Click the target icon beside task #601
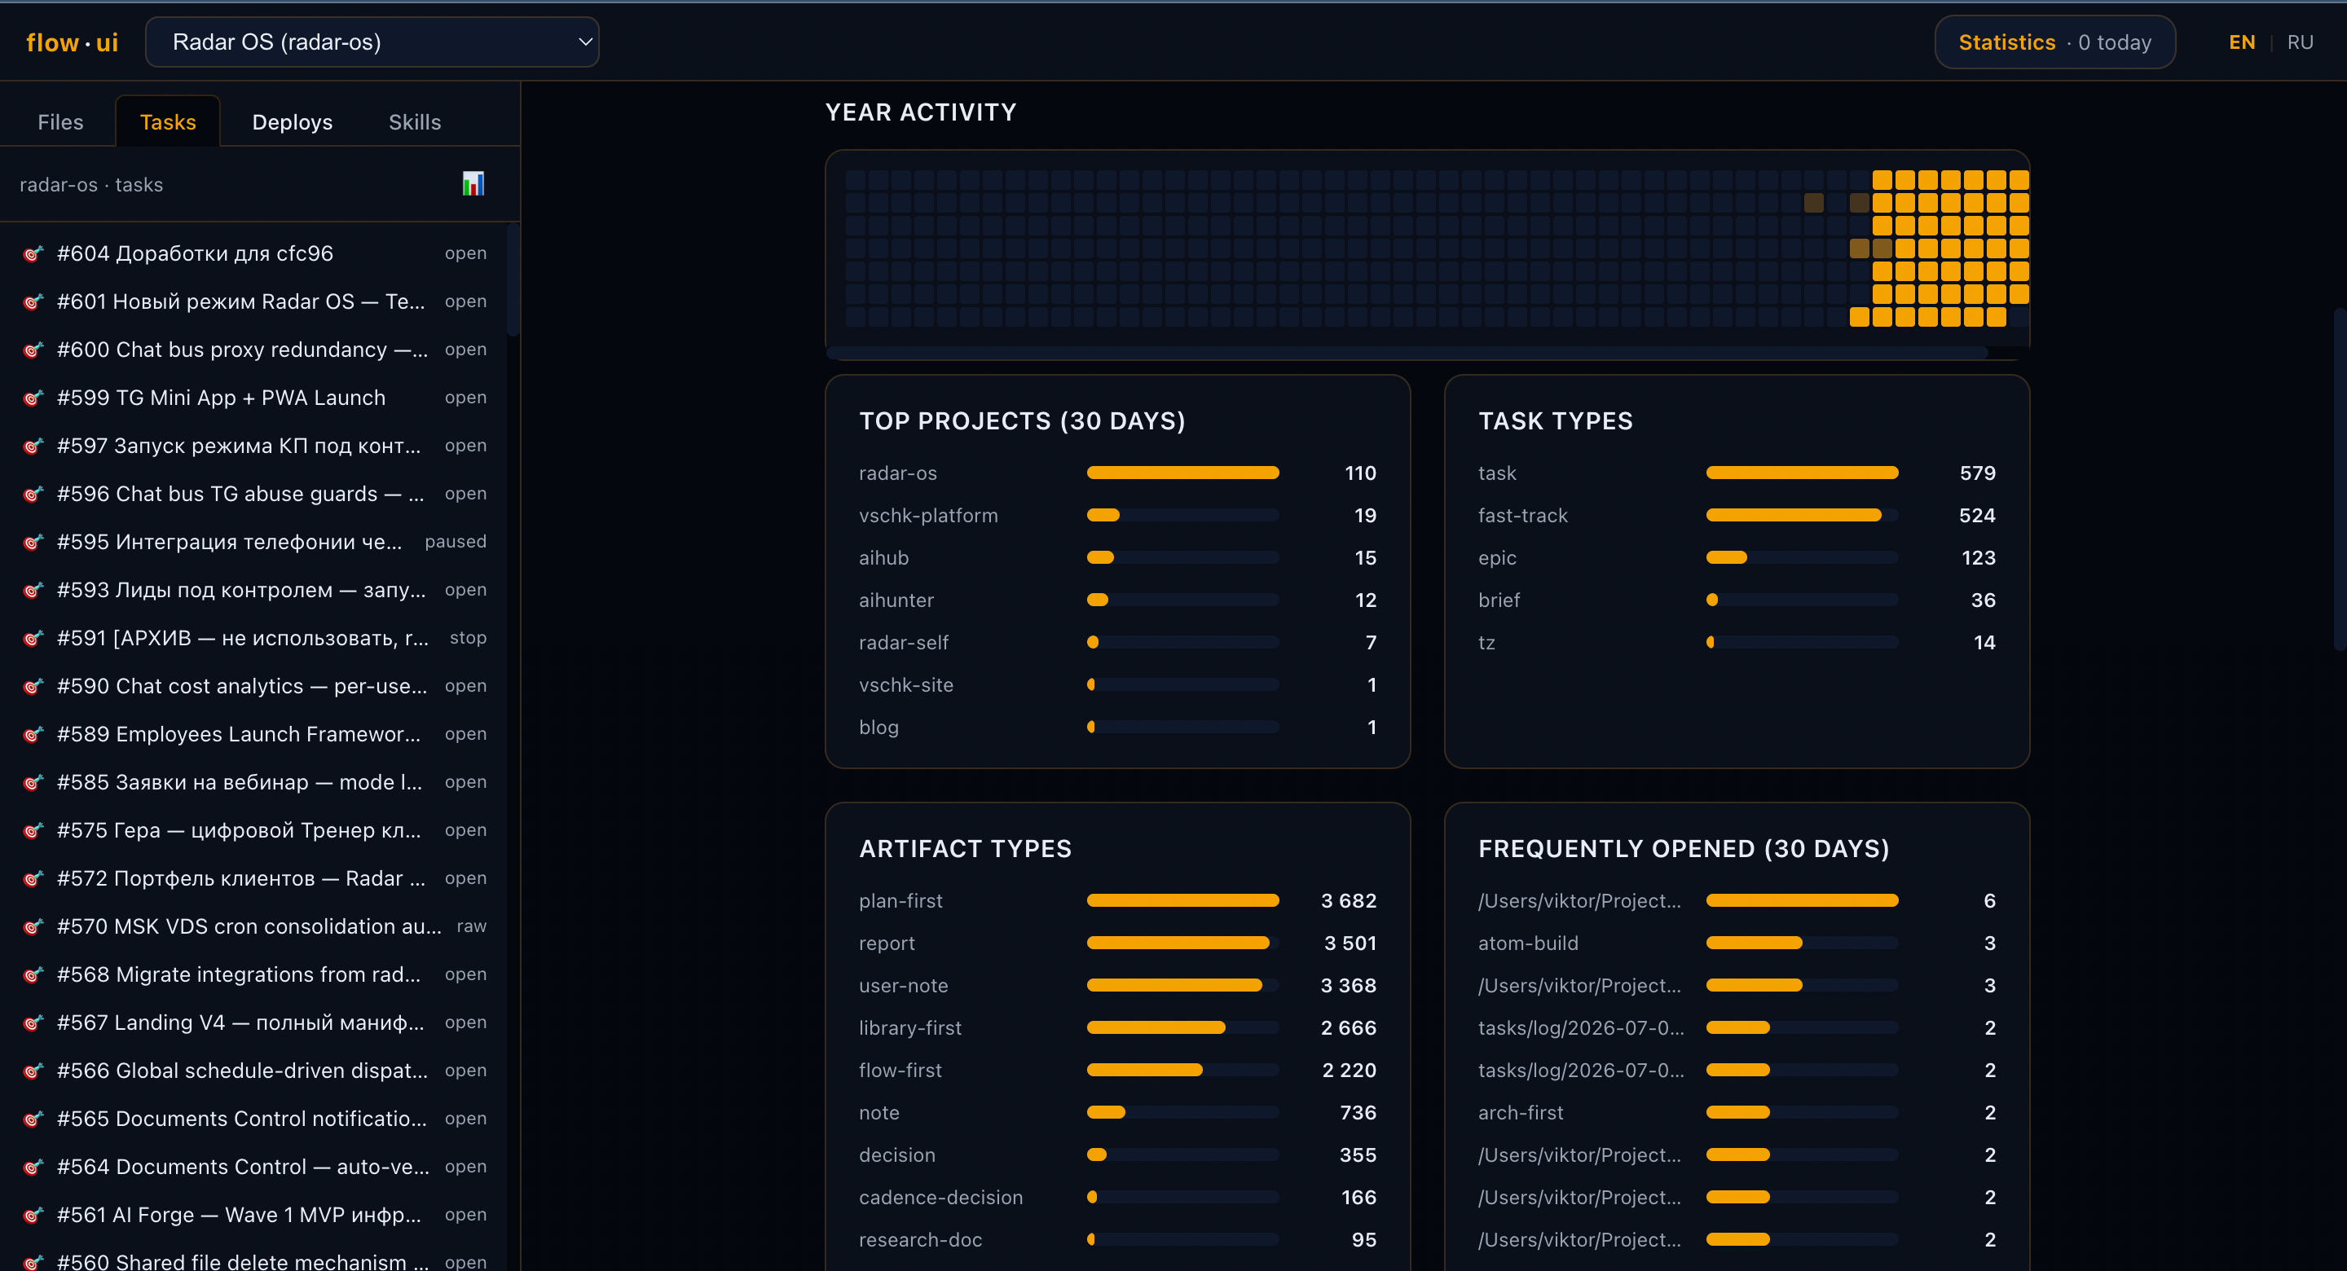The width and height of the screenshot is (2347, 1271). click(33, 301)
